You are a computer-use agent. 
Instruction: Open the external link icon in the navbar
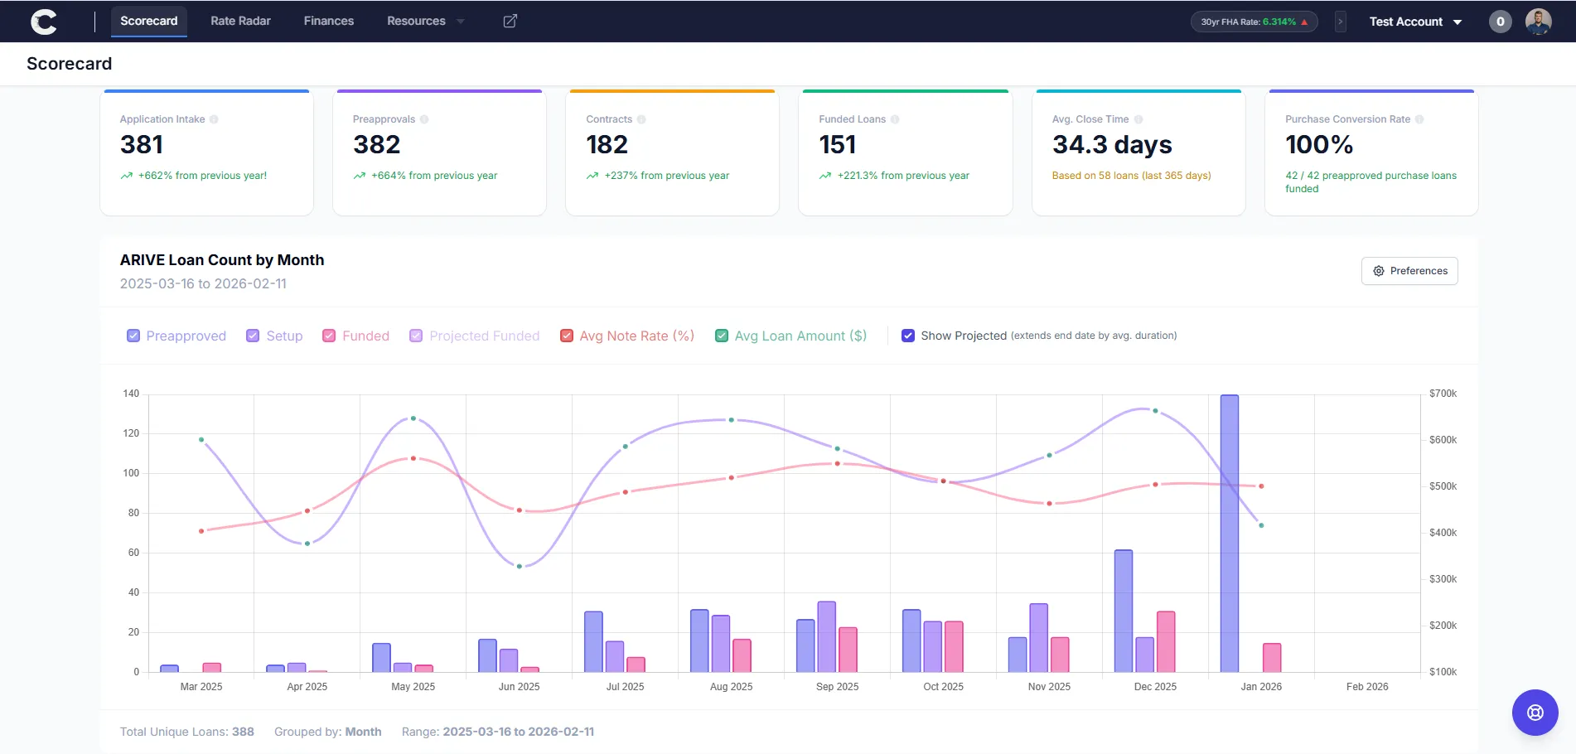point(510,21)
